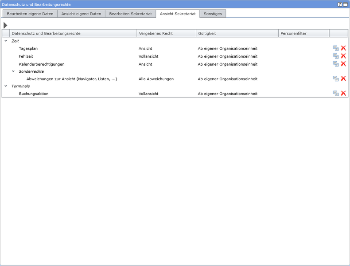Click the copy icon for Fehlzeit

point(336,56)
